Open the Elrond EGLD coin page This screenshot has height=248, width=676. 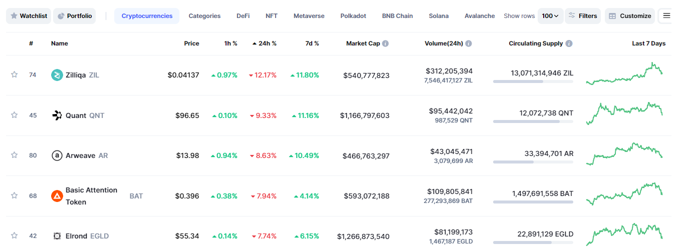87,236
